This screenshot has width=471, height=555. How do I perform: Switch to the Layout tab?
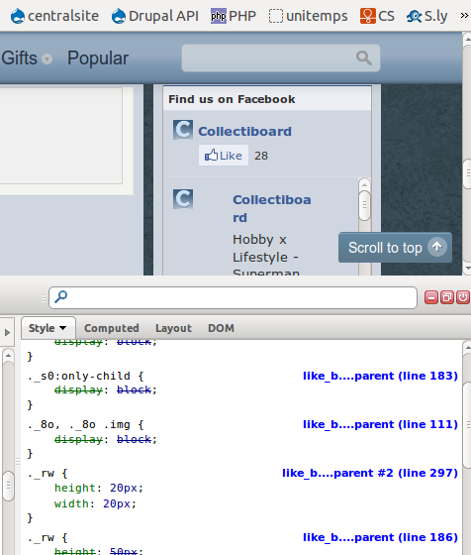(x=173, y=328)
